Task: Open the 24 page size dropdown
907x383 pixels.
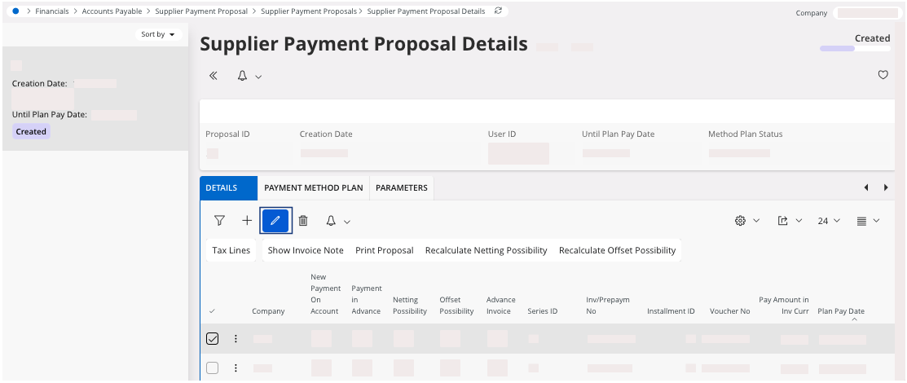Action: click(x=828, y=221)
